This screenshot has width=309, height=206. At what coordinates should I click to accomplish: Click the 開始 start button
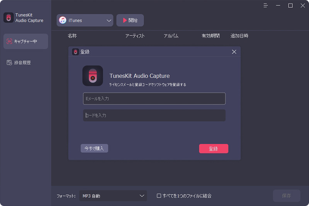(x=130, y=20)
